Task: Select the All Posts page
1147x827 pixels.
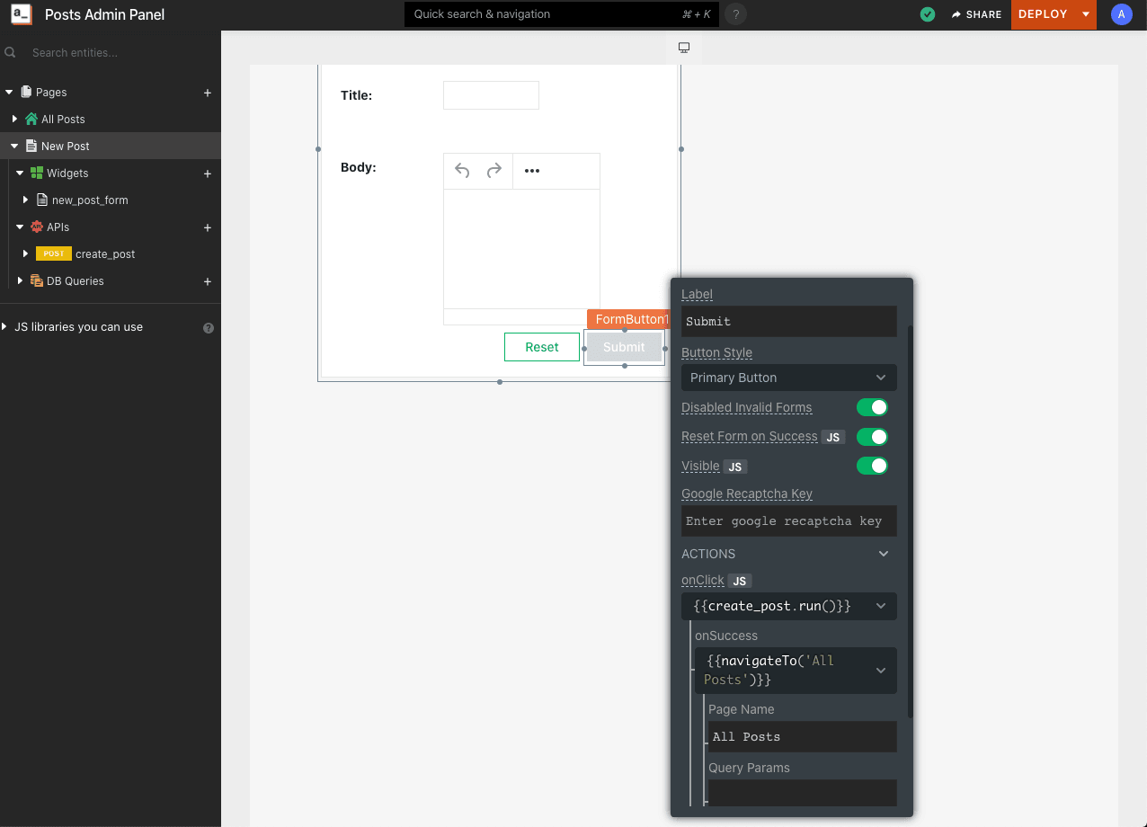Action: pyautogui.click(x=63, y=120)
